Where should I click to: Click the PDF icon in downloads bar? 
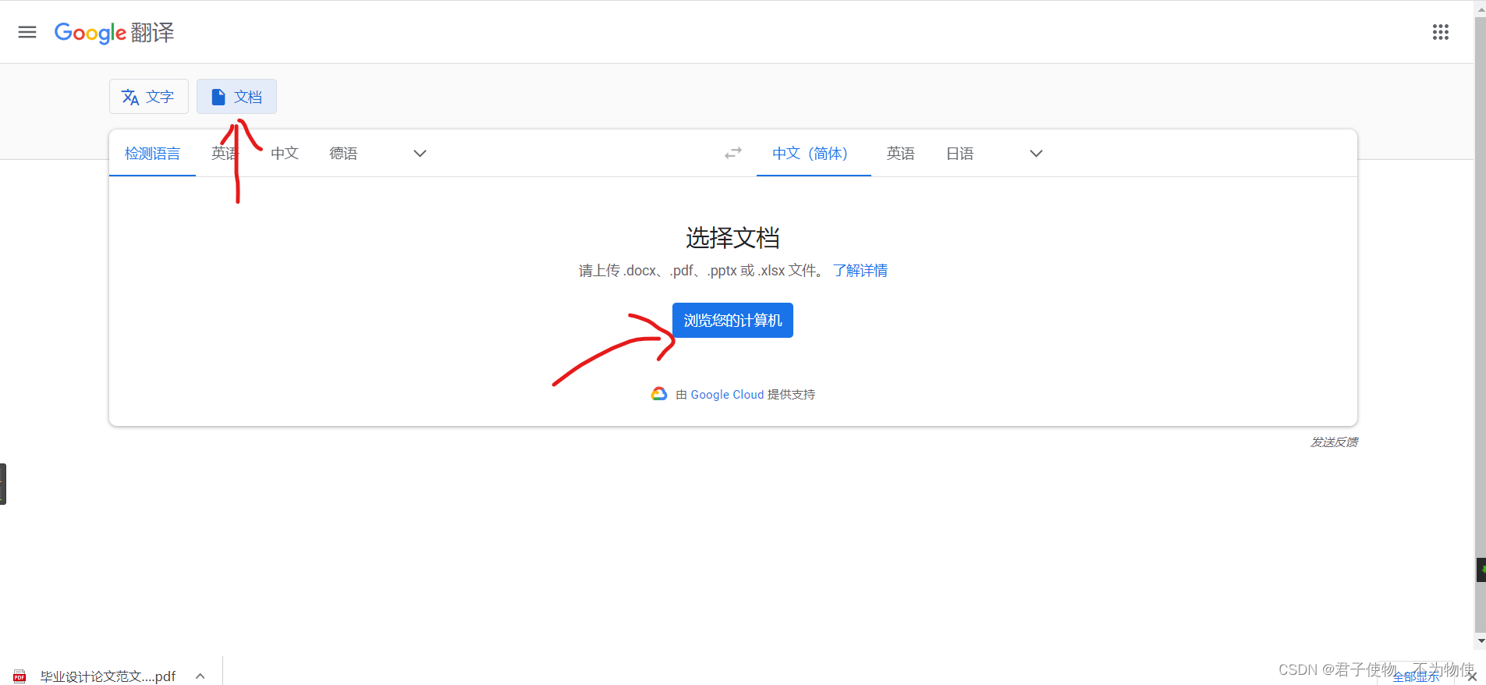pyautogui.click(x=20, y=676)
